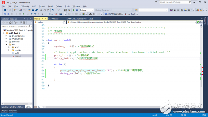This screenshot has height=117, width=208.
Task: Switch to the Solu... bottom tab
Action: 28,107
